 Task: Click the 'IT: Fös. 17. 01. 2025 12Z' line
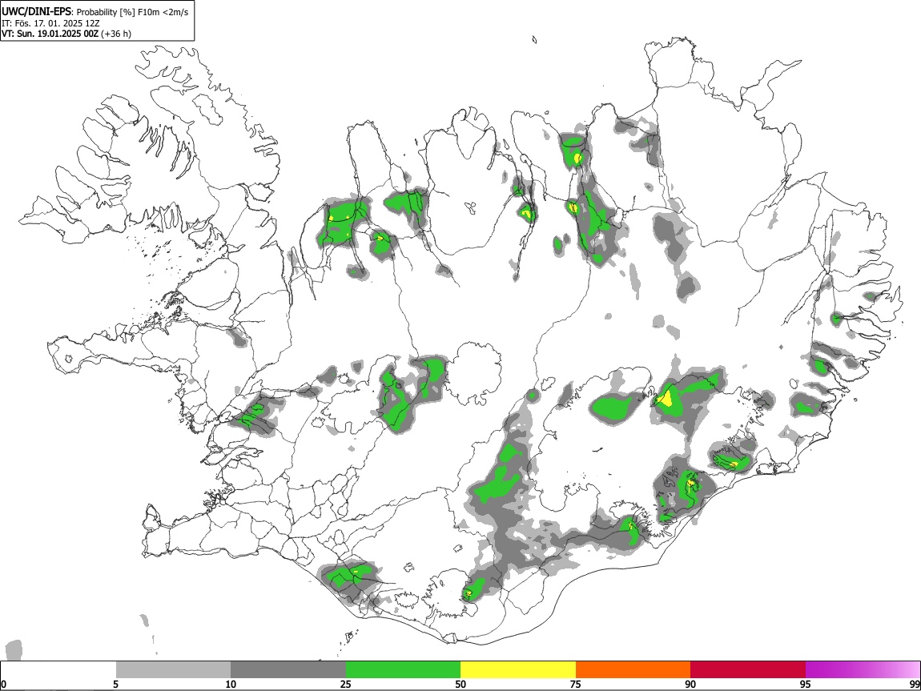point(50,23)
